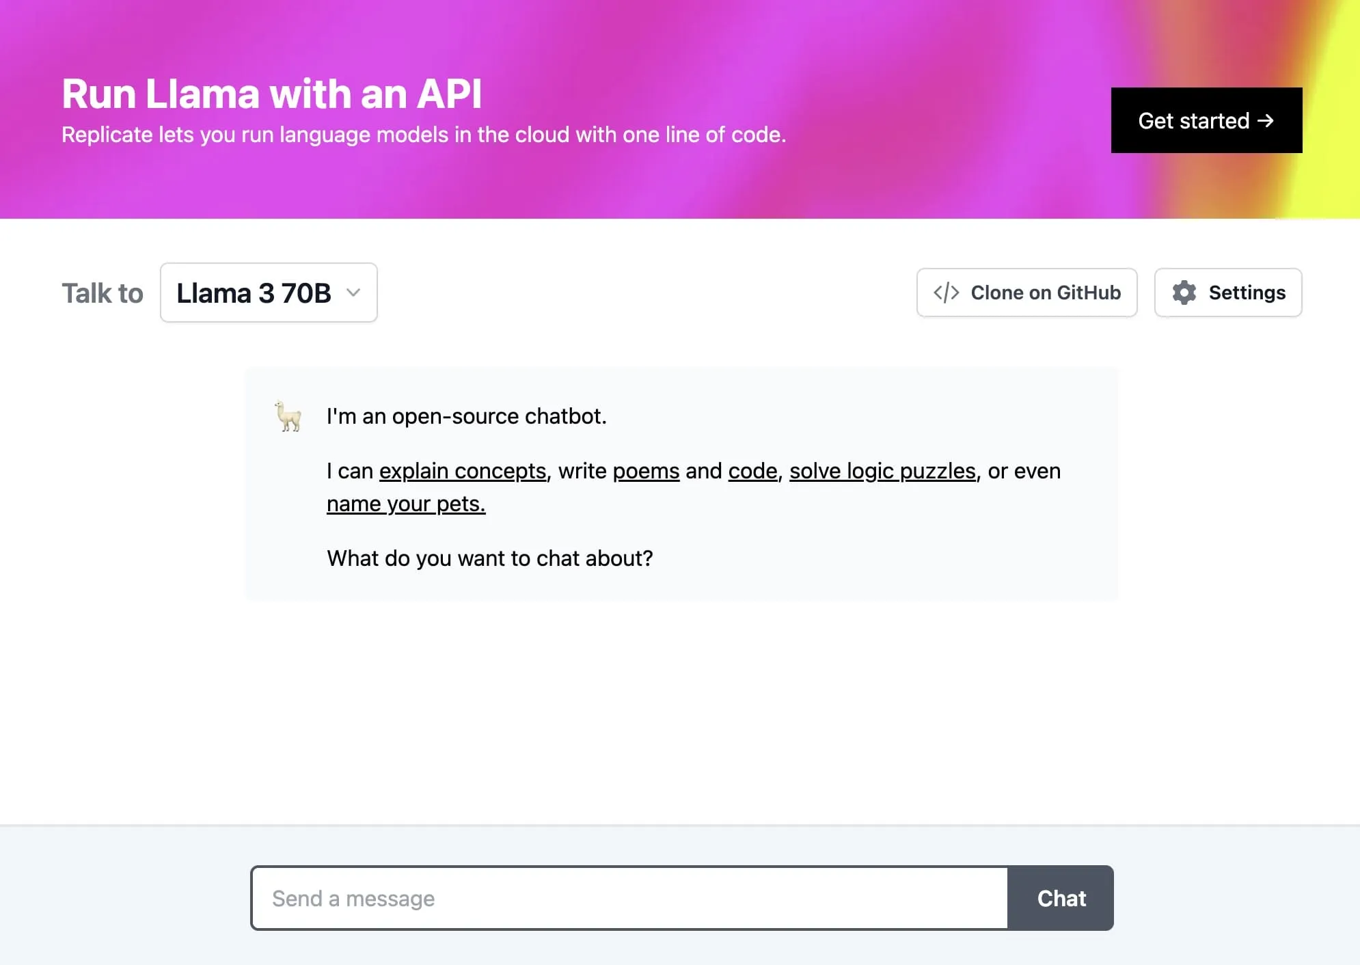Choose the "code" example link
This screenshot has width=1360, height=965.
(752, 471)
